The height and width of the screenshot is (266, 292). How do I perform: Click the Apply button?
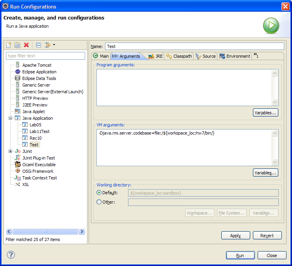pos(235,236)
